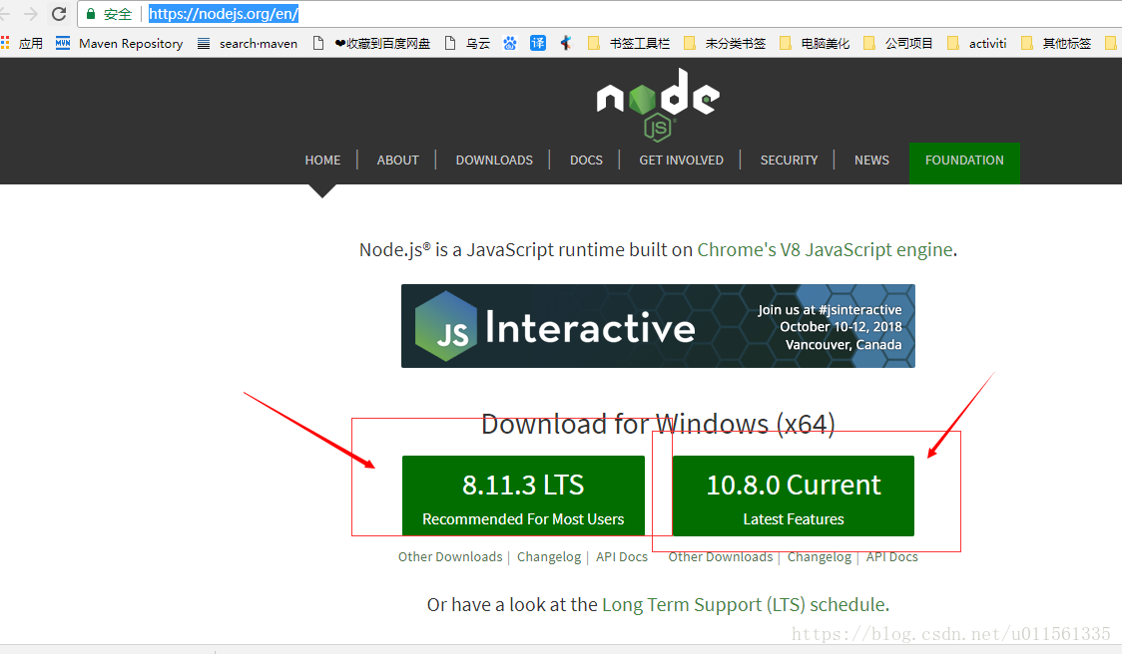Open the NEWS nav item
This screenshot has height=654, width=1122.
[871, 161]
